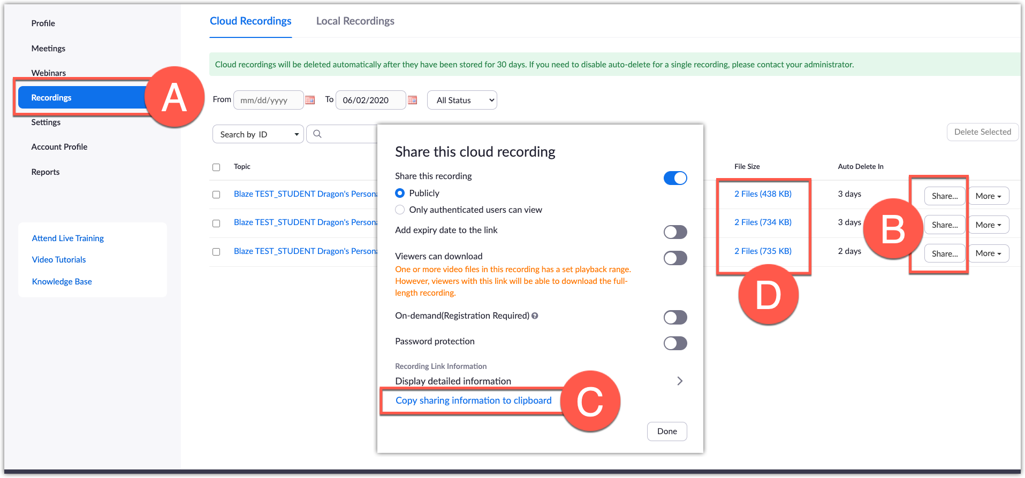
Task: Open the To date calendar icon
Action: pyautogui.click(x=412, y=100)
